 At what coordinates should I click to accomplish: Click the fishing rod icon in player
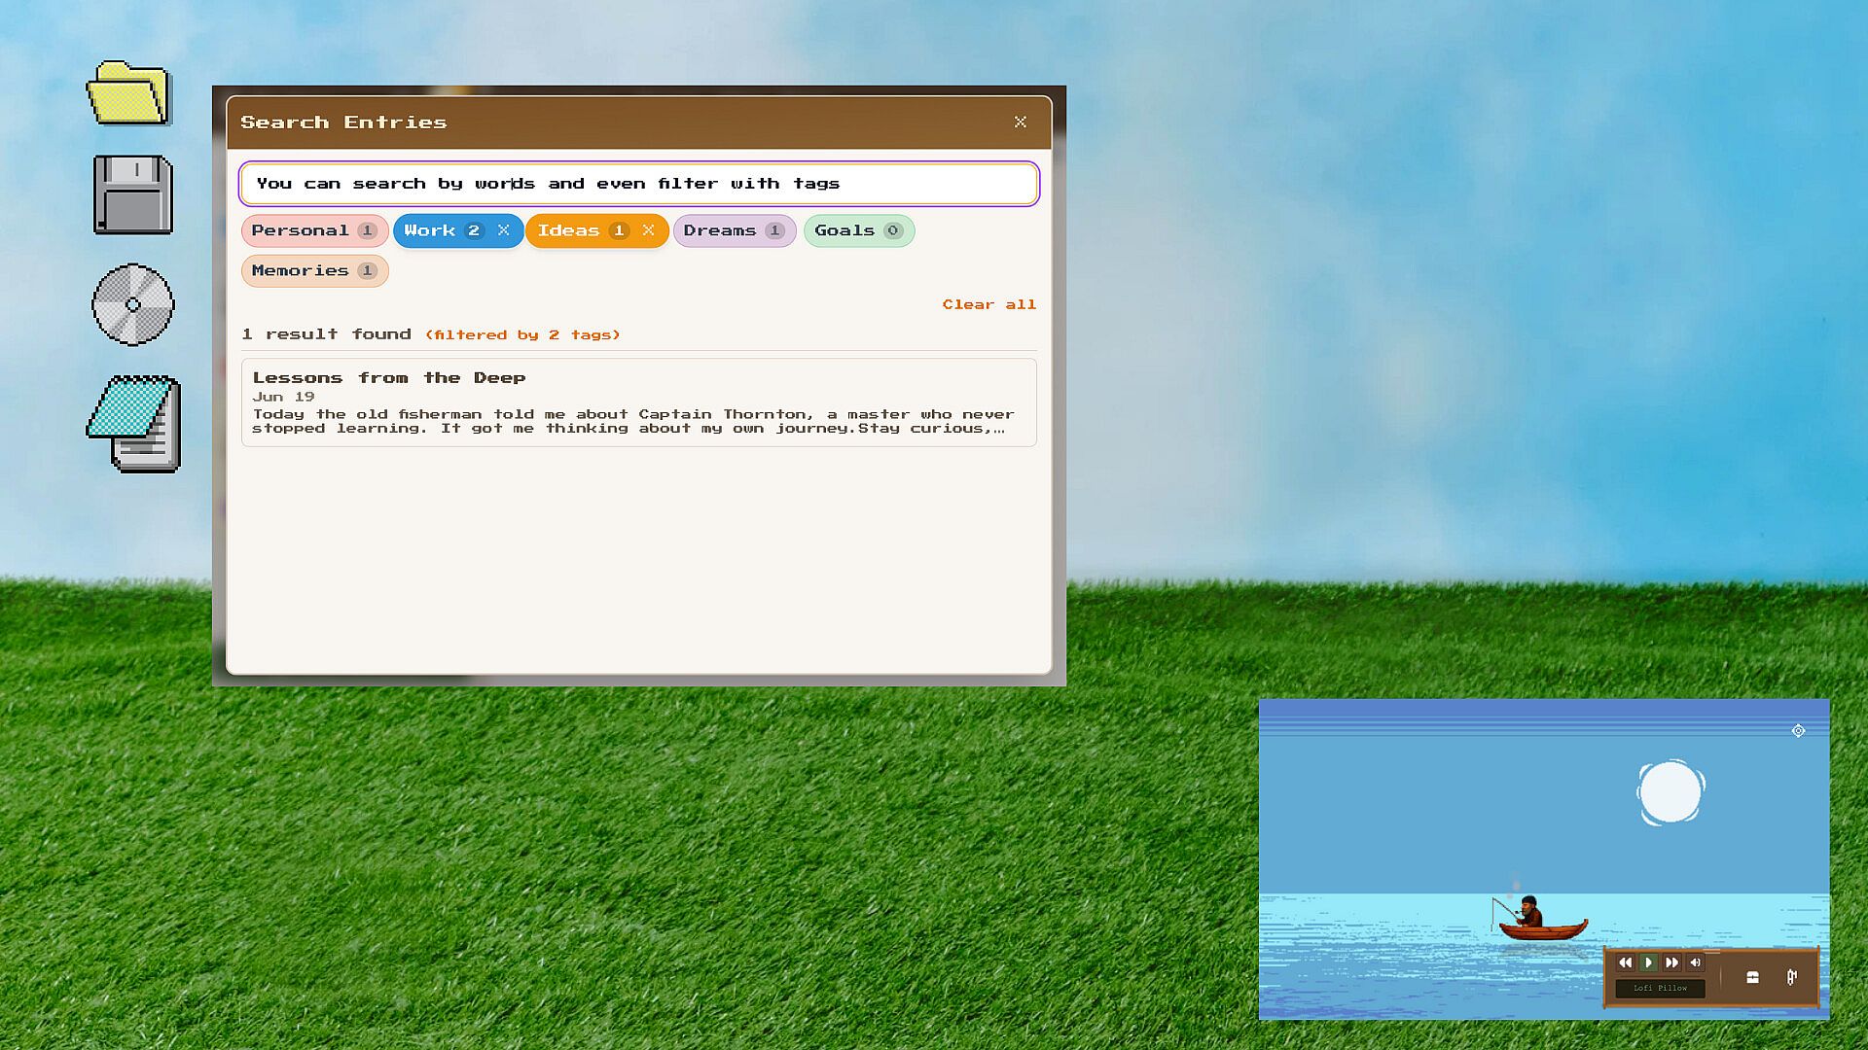point(1791,977)
